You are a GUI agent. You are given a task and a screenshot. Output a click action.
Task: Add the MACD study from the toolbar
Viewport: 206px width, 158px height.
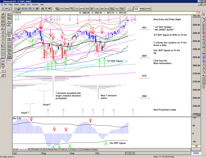[x=82, y=9]
